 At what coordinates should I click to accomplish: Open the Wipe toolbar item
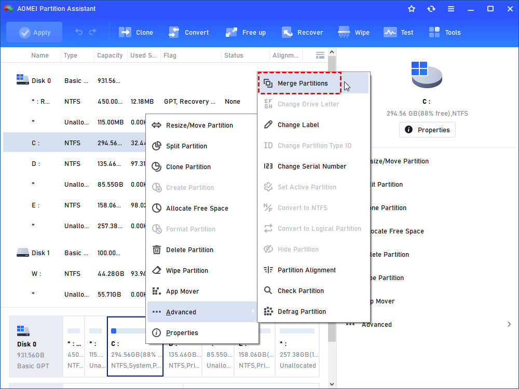click(353, 32)
